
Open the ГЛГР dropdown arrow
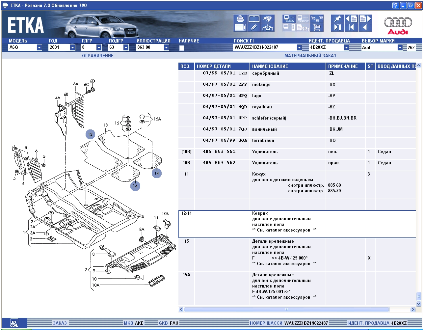(99, 48)
